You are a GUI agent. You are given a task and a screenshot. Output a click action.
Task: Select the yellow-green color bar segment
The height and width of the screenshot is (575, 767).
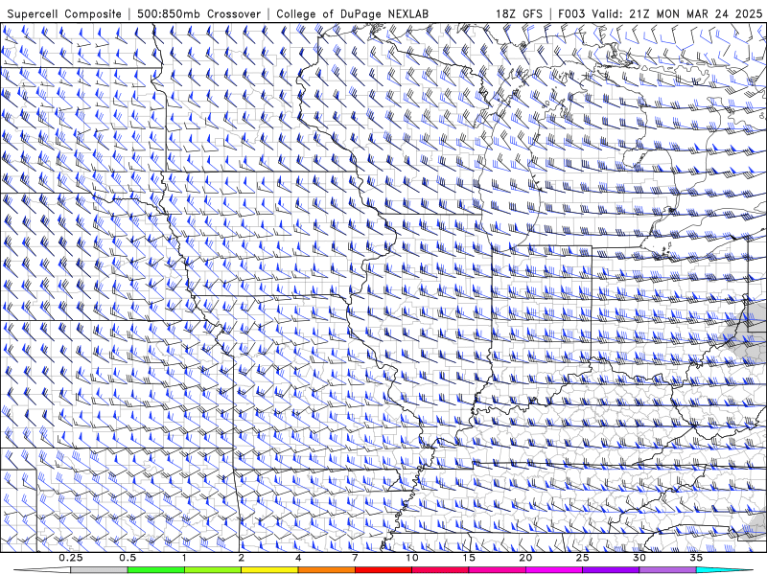pos(213,570)
